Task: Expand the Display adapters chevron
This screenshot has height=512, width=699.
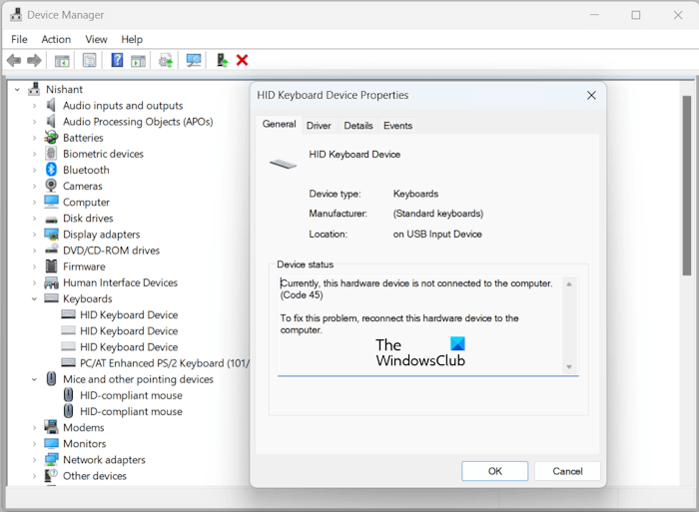Action: coord(34,235)
